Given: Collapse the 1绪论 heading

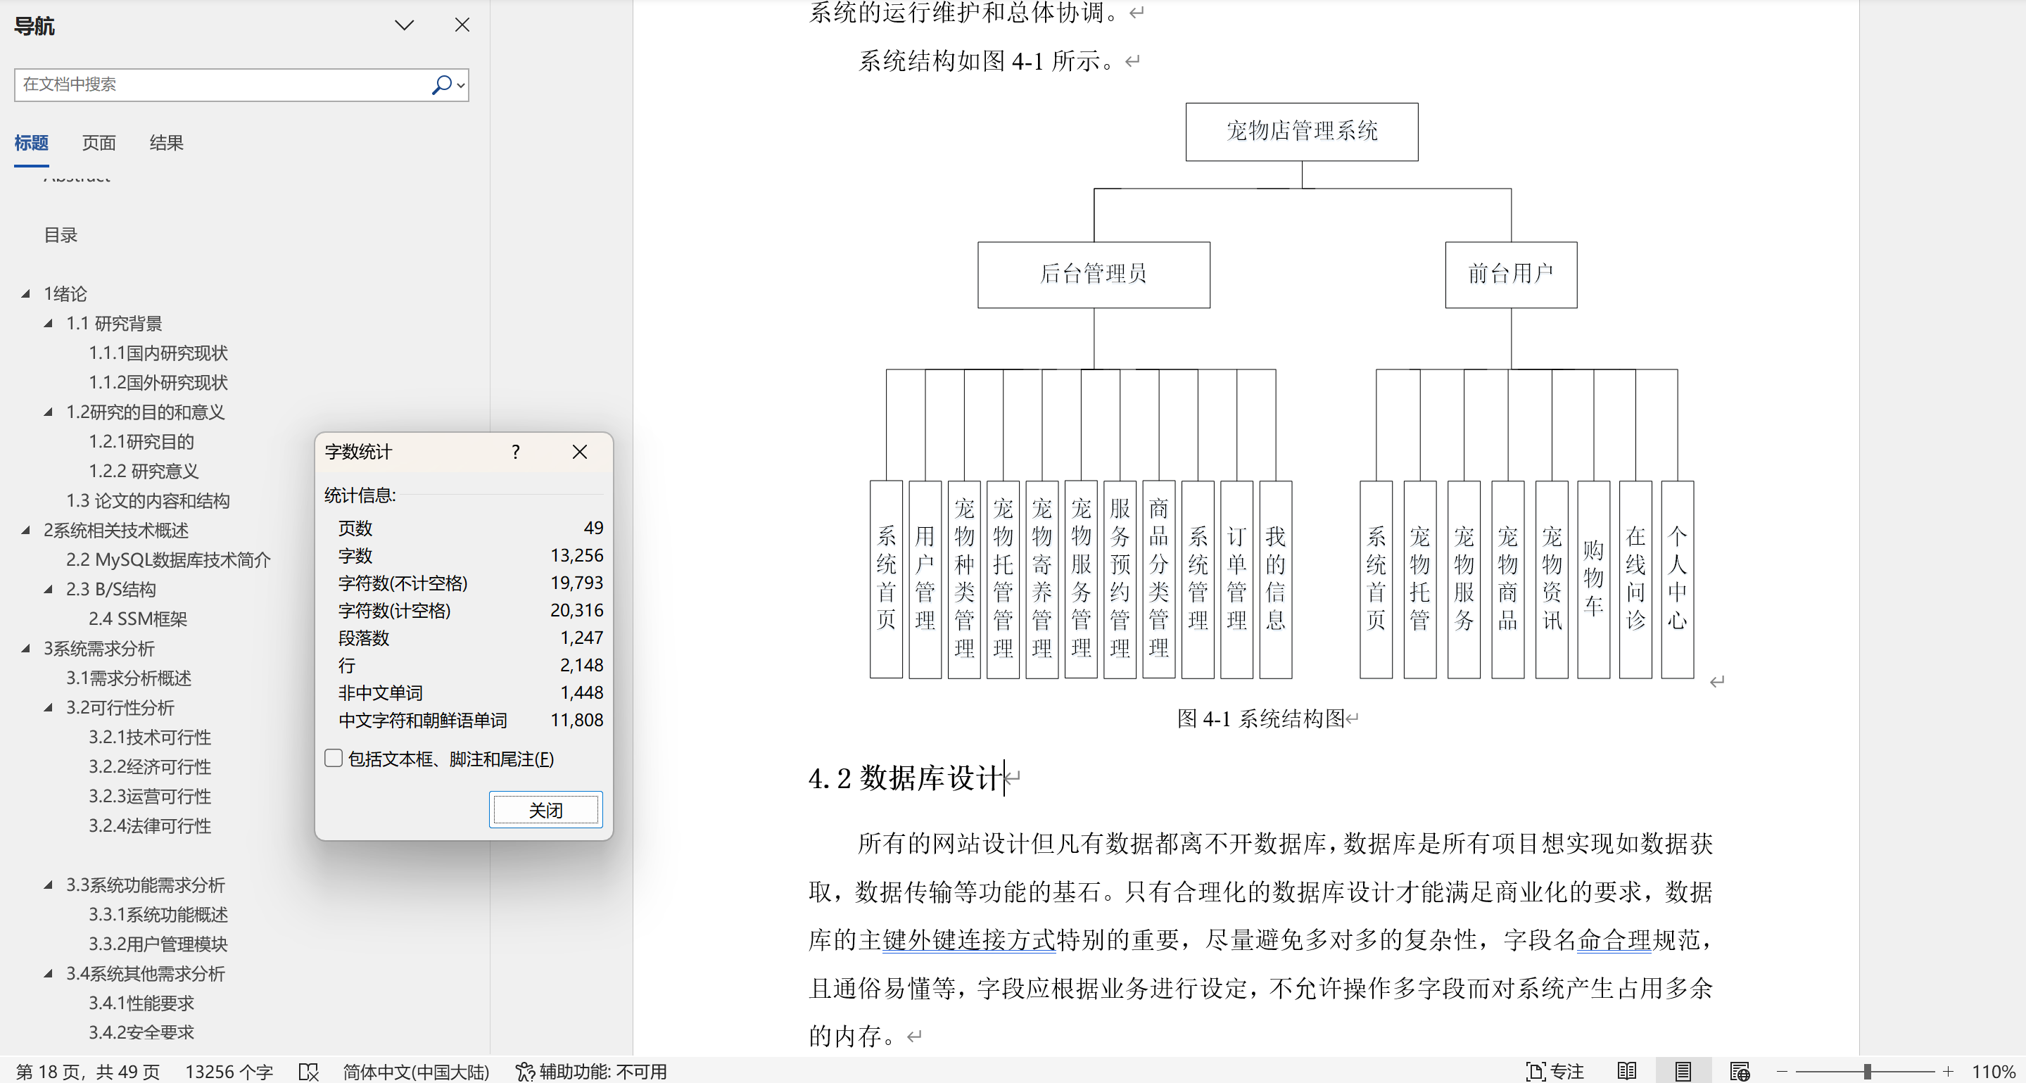Looking at the screenshot, I should click(26, 293).
